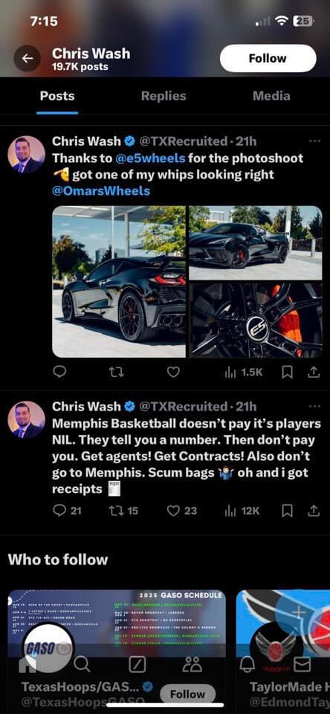Screen dimensions: 330x714
Task: Open the Media tab
Action: pyautogui.click(x=271, y=96)
